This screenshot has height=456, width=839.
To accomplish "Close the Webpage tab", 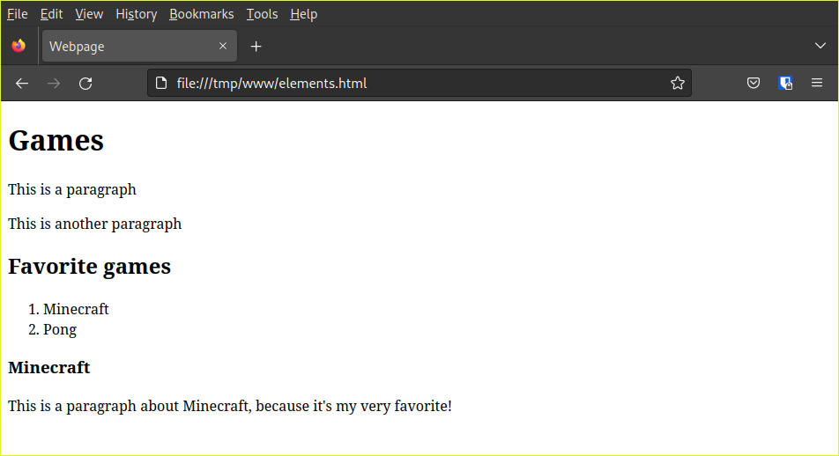I will [x=223, y=46].
